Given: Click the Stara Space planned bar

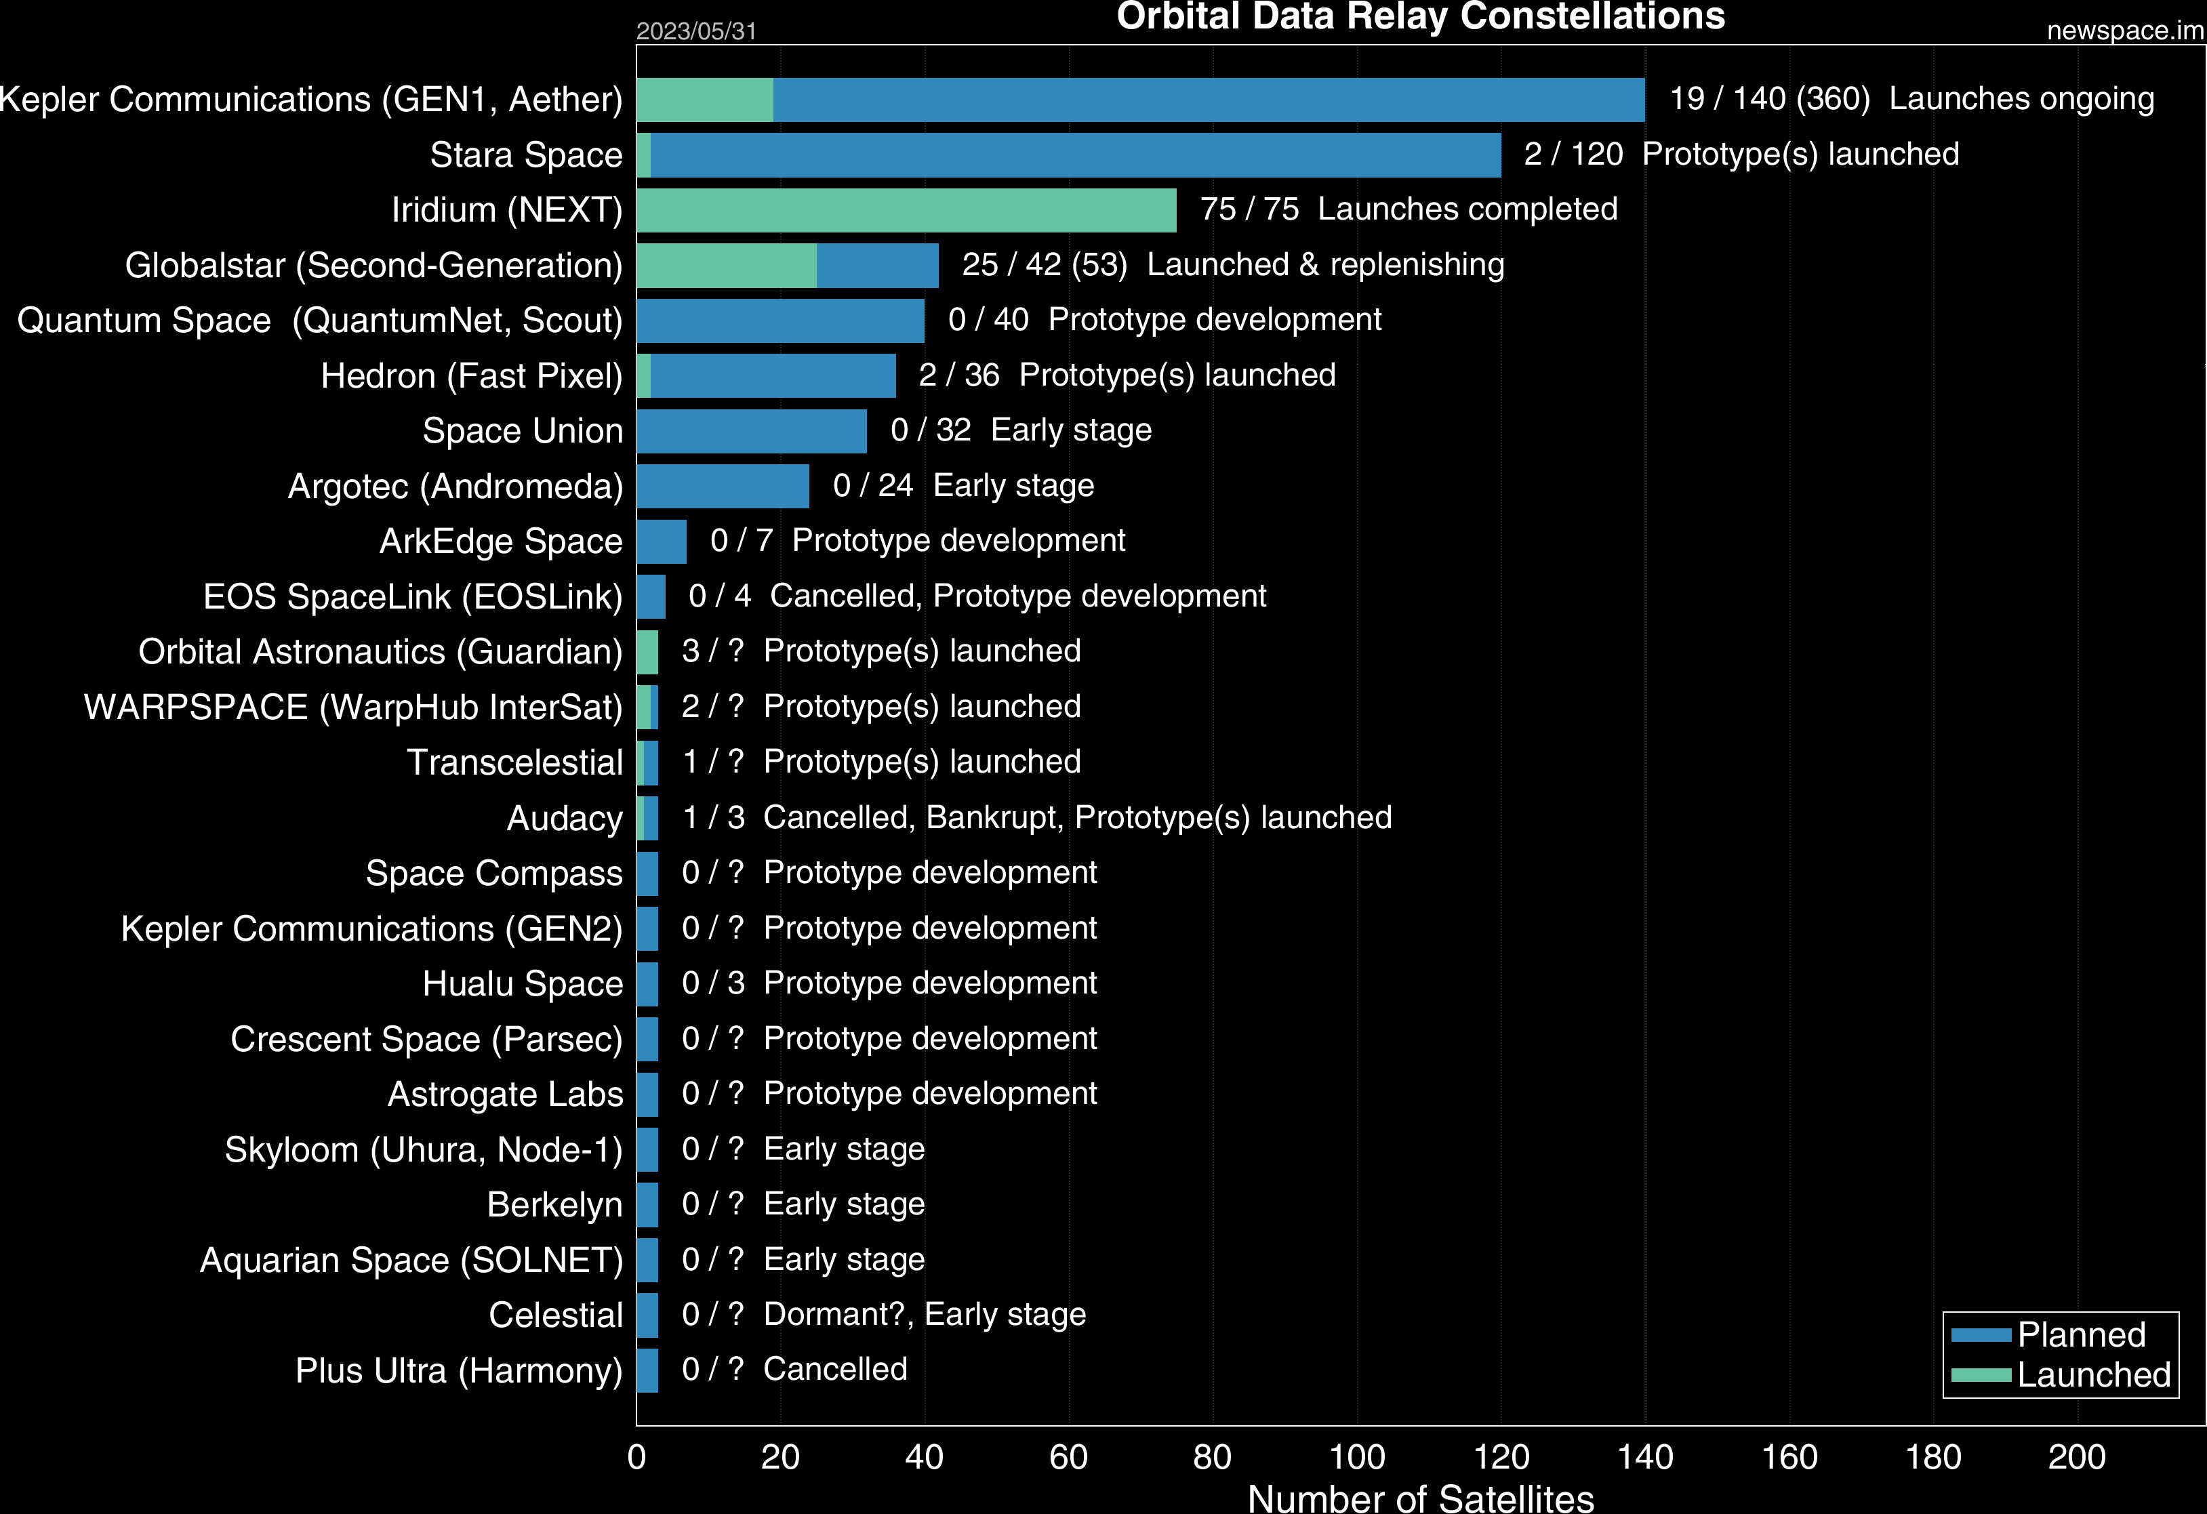Looking at the screenshot, I should tap(1075, 155).
